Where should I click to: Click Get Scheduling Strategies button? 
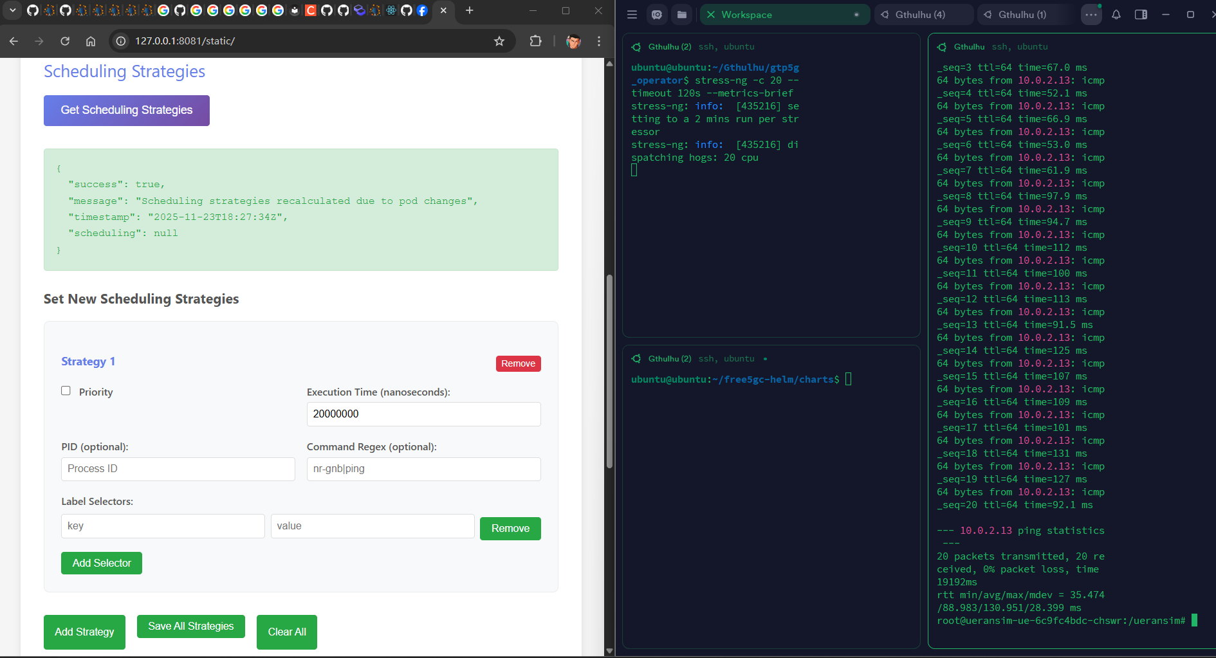(127, 111)
